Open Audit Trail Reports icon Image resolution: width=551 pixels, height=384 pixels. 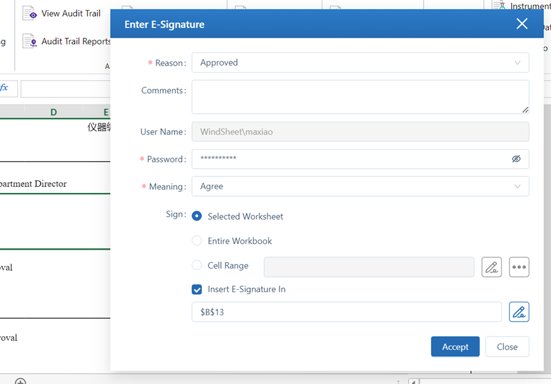tap(30, 41)
